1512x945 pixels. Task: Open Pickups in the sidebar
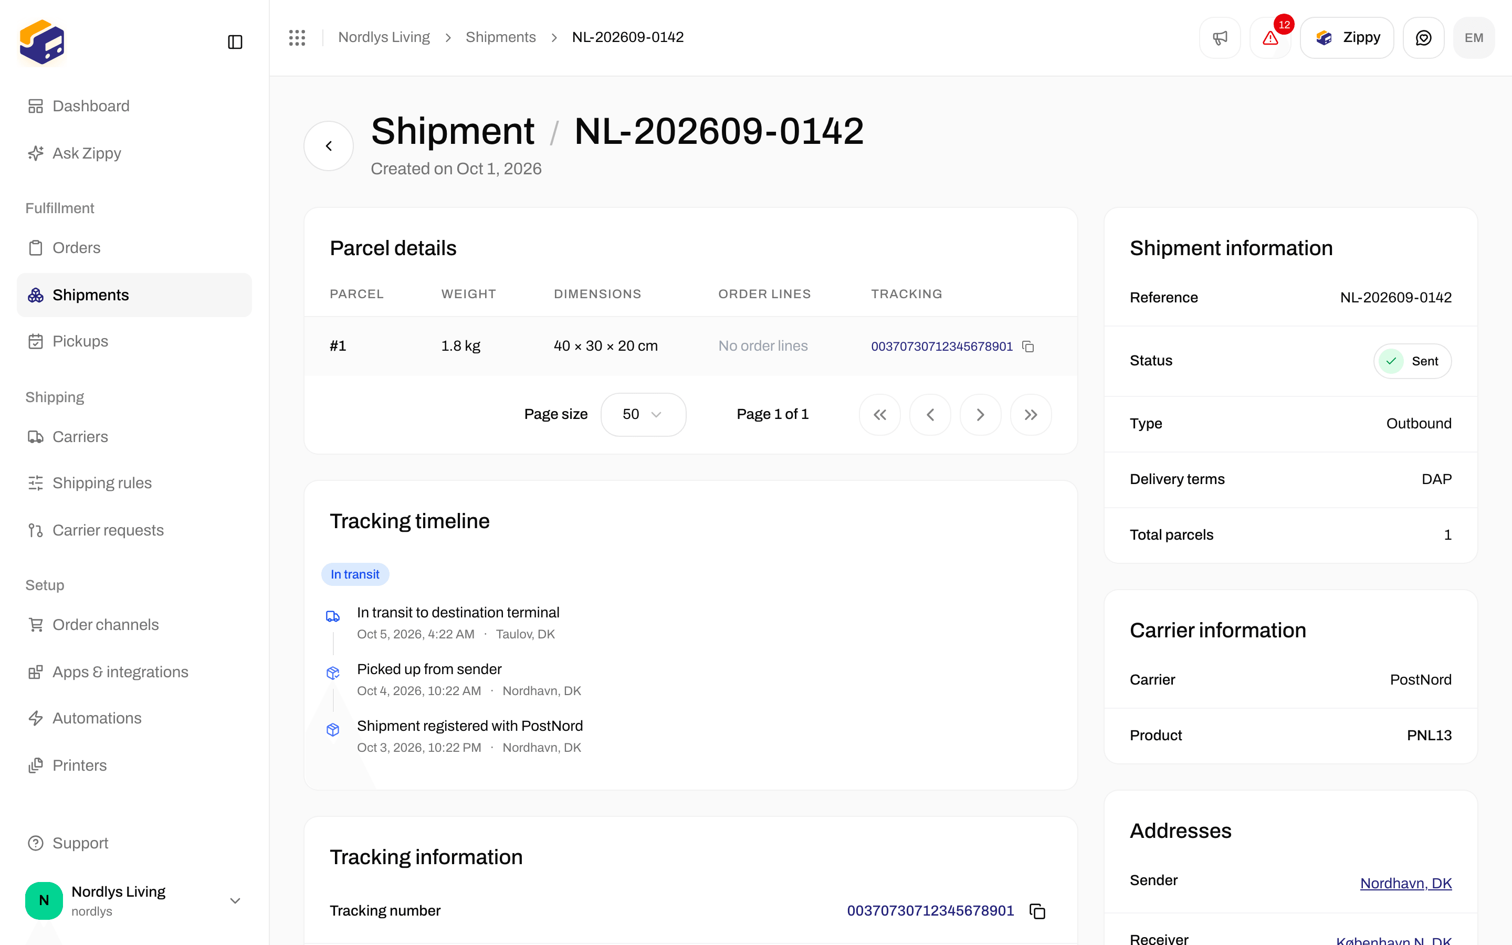134,341
